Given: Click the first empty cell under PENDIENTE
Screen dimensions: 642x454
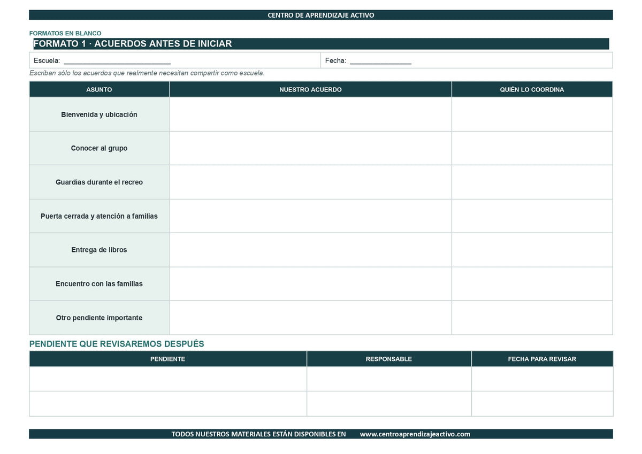Looking at the screenshot, I should point(168,379).
